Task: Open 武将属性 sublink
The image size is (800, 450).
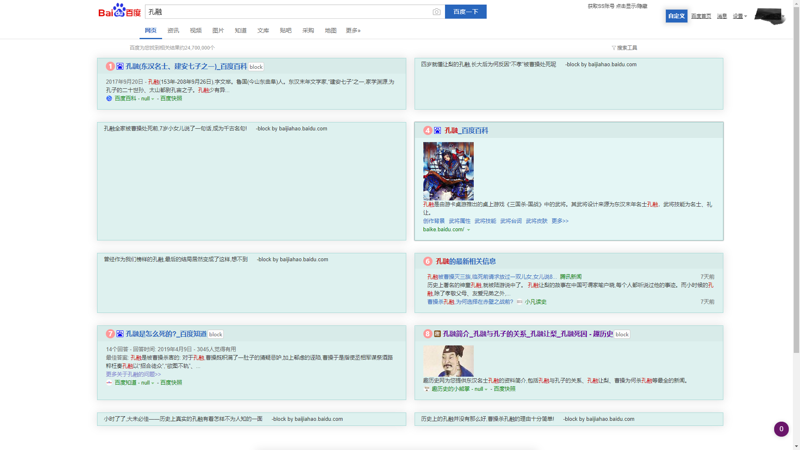Action: coord(460,221)
